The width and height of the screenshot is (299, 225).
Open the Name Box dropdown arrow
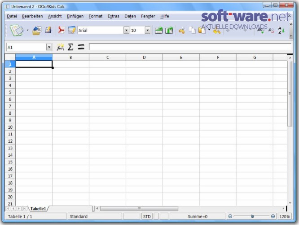pos(49,47)
